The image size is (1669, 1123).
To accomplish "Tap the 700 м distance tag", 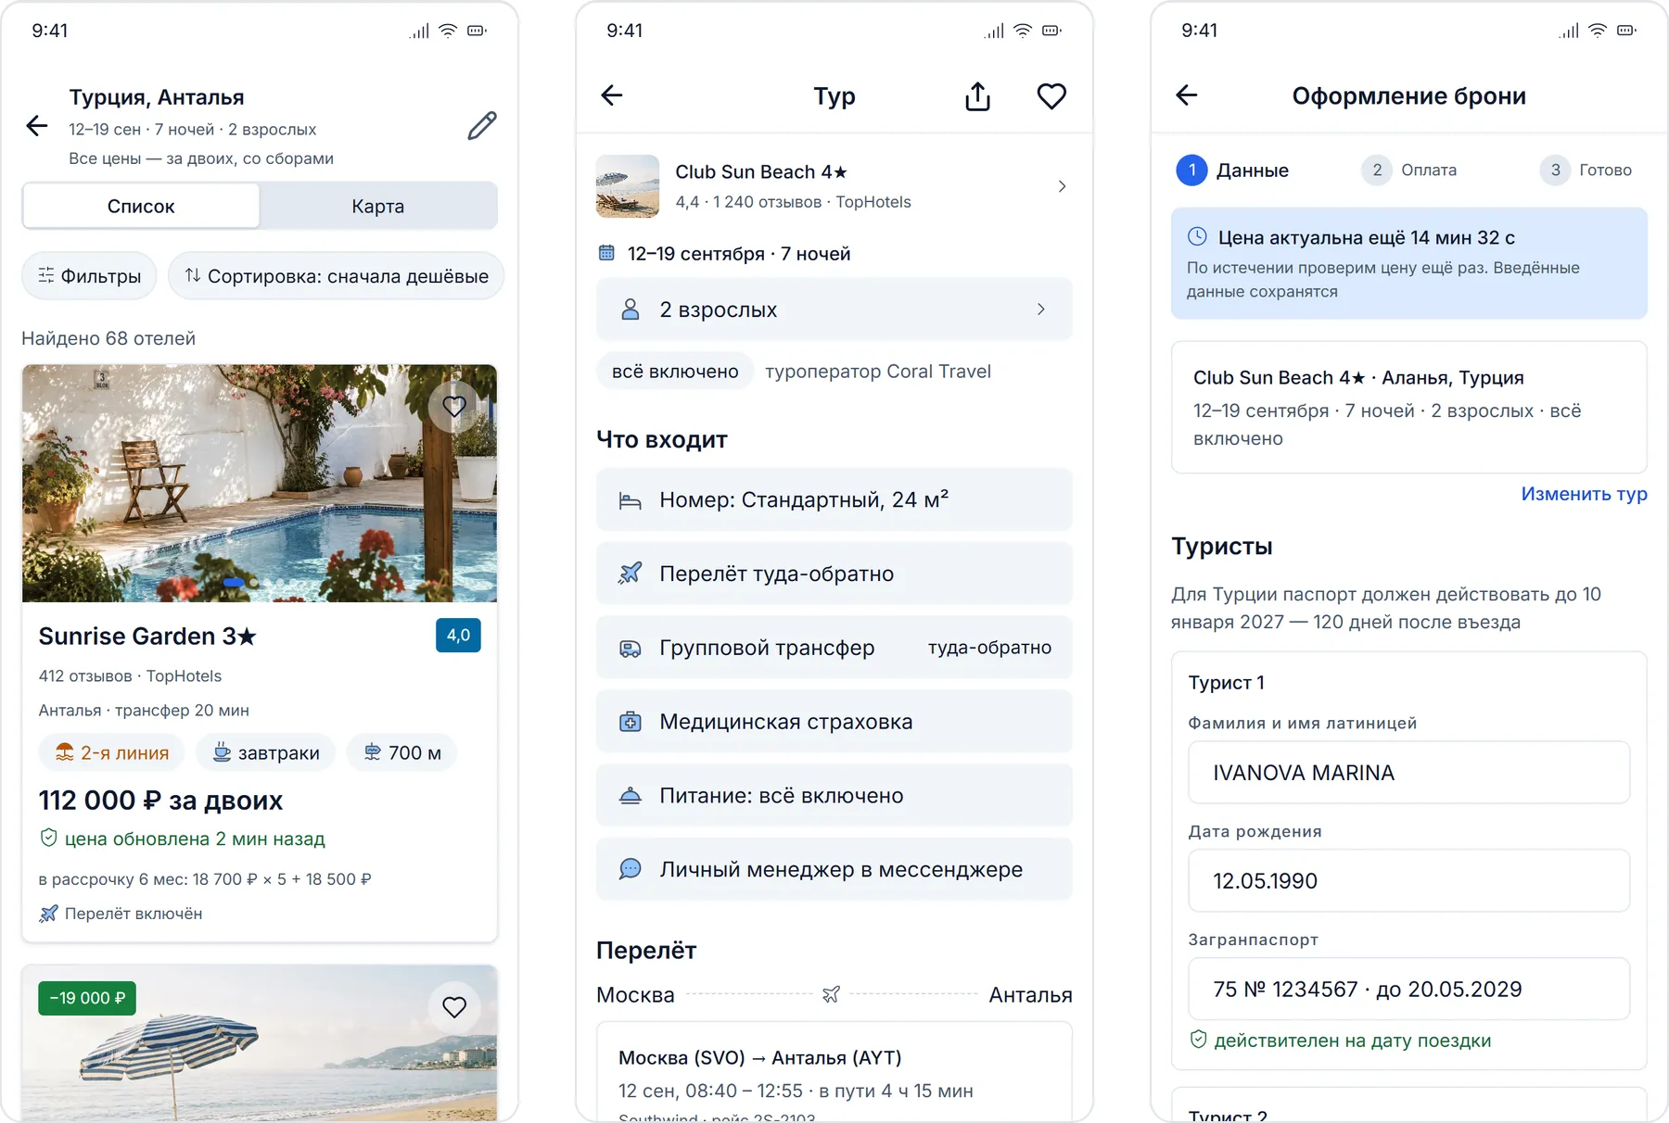I will (x=402, y=752).
